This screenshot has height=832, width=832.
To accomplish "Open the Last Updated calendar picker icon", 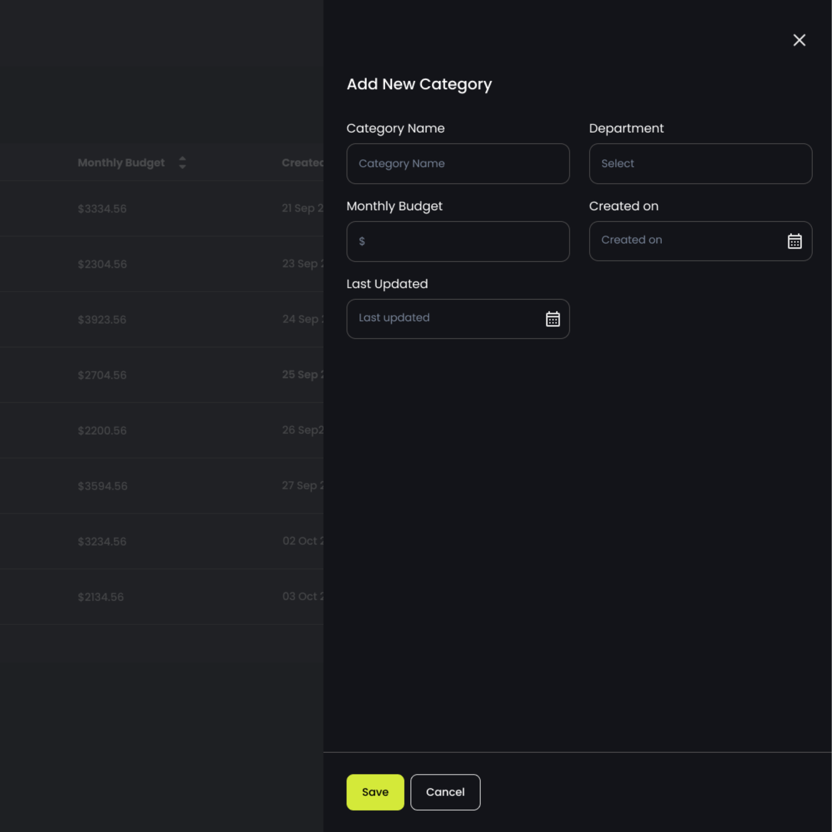I will [552, 319].
